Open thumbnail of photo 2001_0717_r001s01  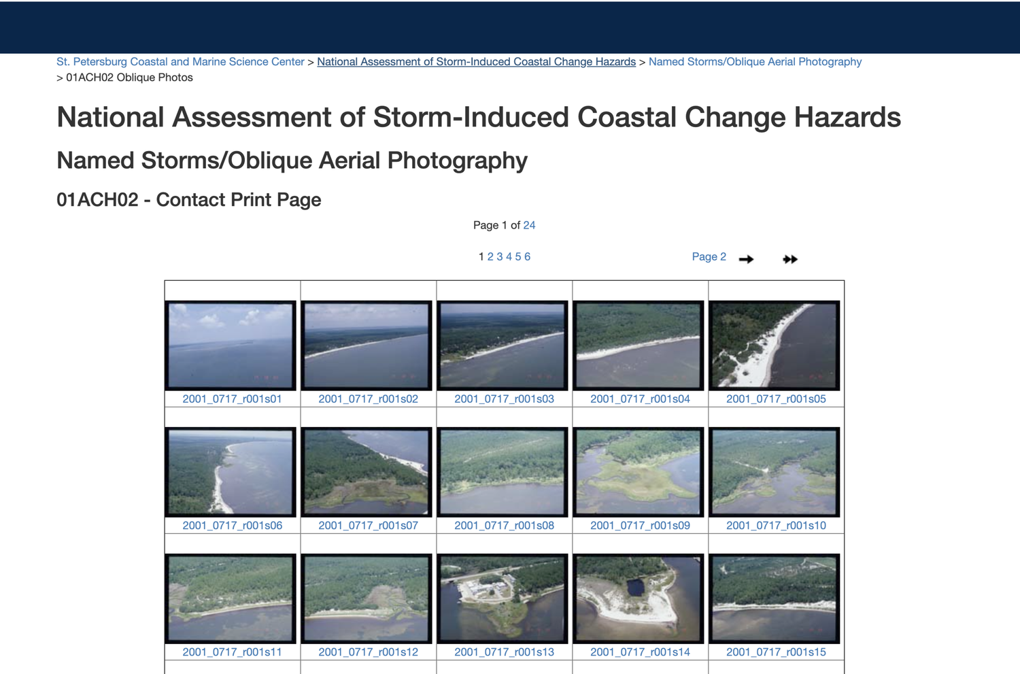click(x=231, y=346)
